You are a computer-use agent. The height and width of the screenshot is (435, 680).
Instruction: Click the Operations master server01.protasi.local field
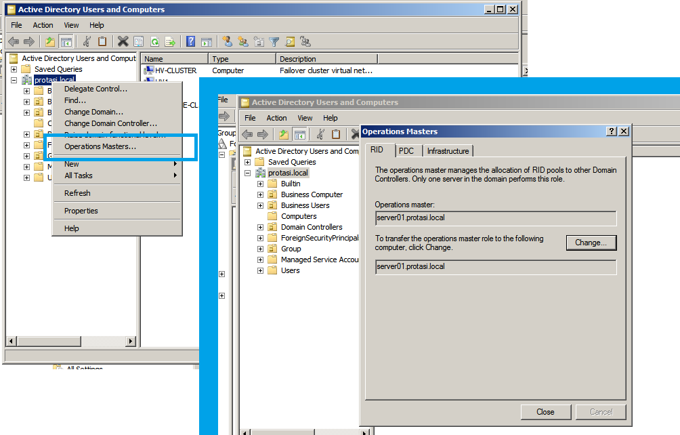coord(496,218)
